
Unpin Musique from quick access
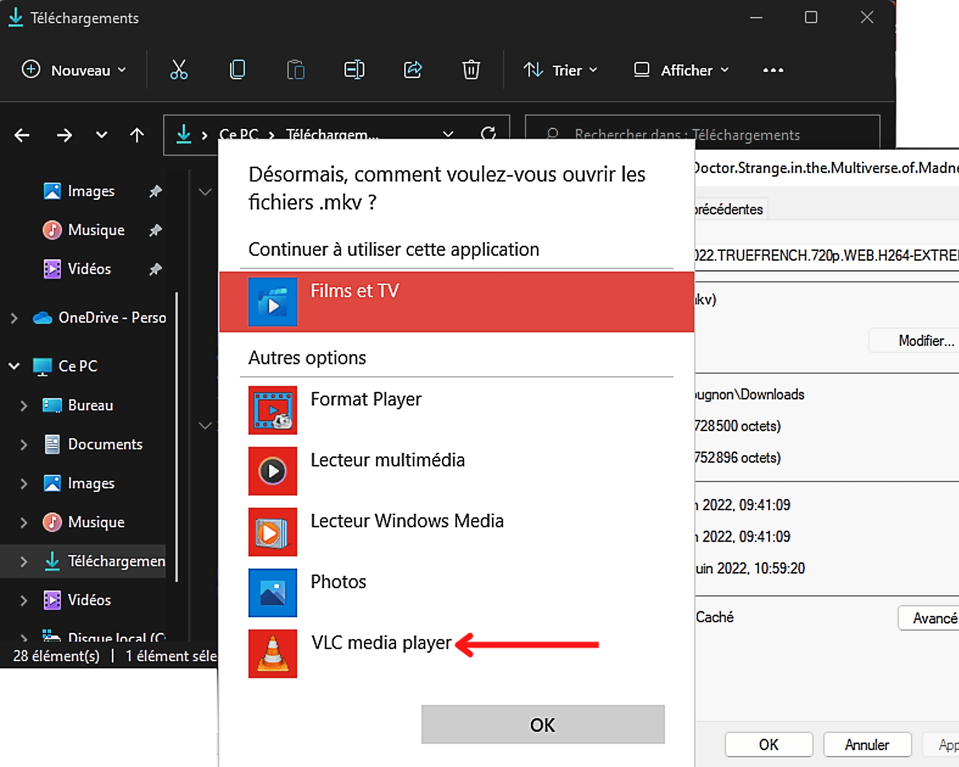(155, 230)
